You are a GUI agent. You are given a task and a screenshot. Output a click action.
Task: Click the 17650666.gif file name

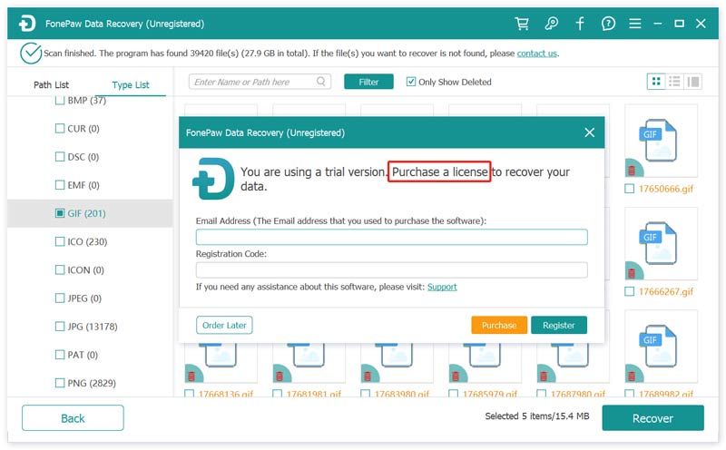point(666,189)
